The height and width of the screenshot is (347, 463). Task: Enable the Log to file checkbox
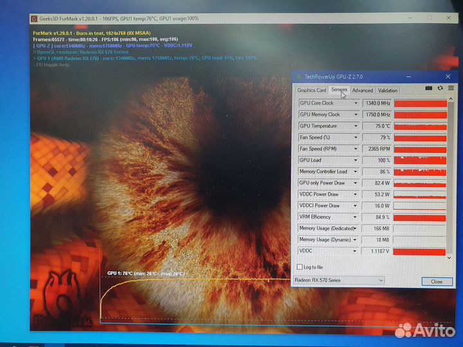click(x=300, y=267)
